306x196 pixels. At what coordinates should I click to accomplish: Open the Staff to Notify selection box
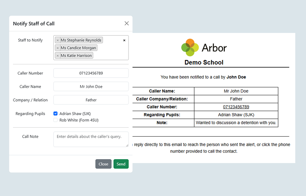coord(91,48)
